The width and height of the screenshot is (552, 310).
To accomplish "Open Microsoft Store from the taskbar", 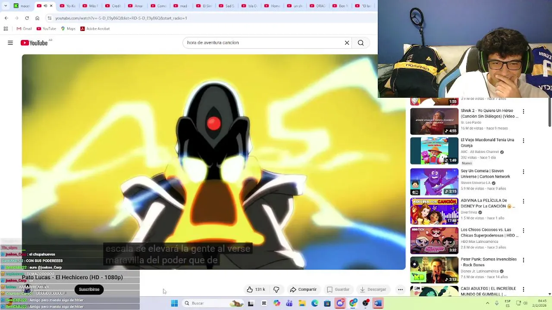I will pos(327,304).
